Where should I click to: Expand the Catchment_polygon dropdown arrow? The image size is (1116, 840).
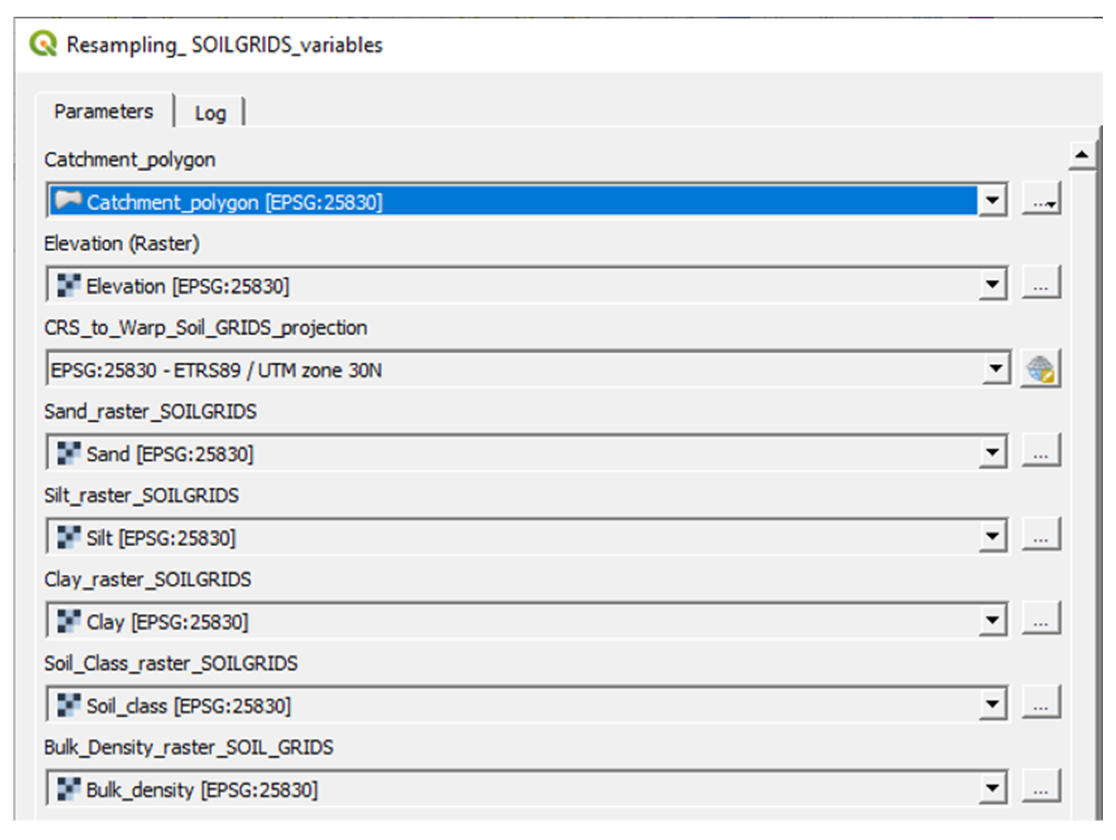pyautogui.click(x=992, y=200)
